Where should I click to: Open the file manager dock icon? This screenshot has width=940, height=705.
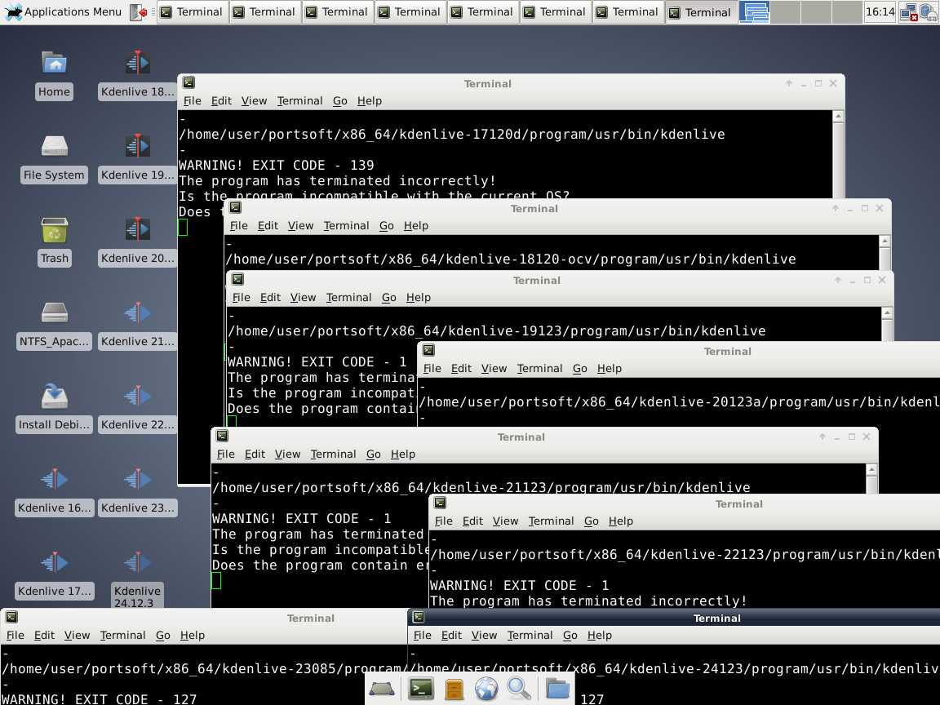pos(454,689)
